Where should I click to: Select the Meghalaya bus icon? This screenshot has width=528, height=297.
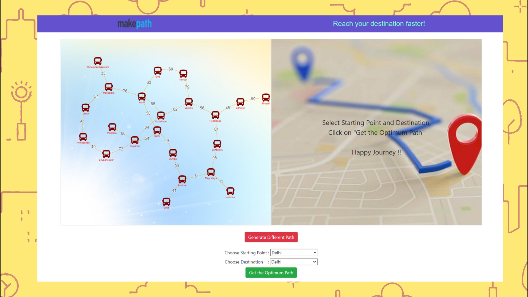tap(211, 172)
